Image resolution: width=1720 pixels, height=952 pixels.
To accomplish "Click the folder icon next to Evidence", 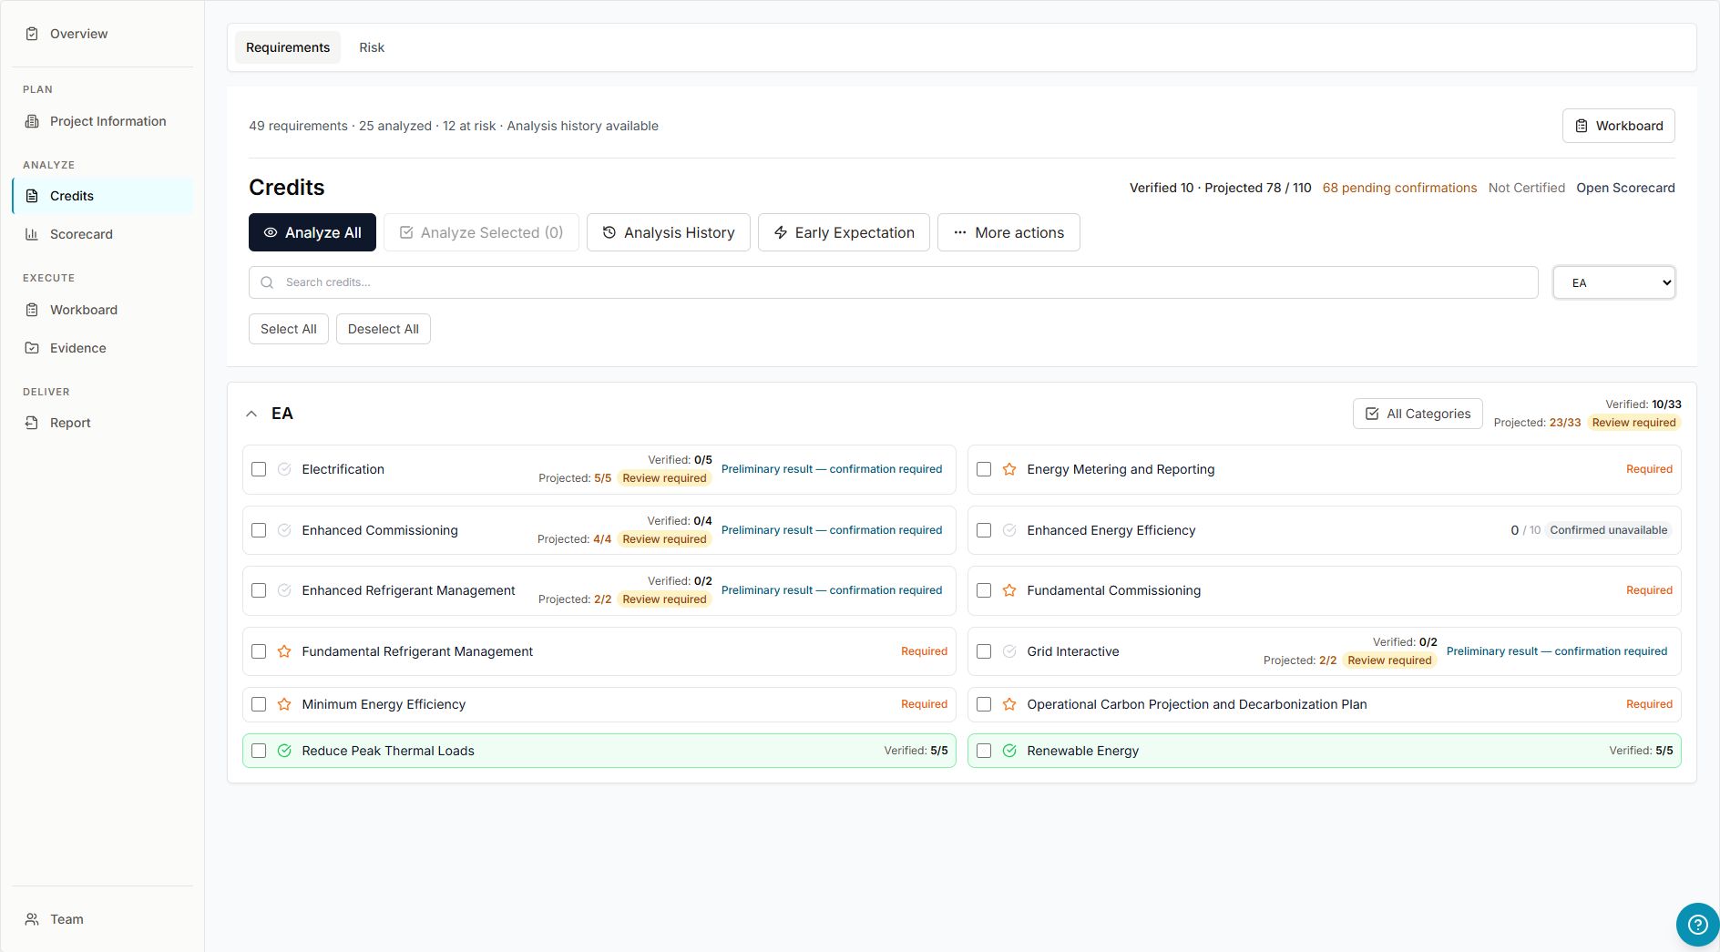I will (32, 348).
